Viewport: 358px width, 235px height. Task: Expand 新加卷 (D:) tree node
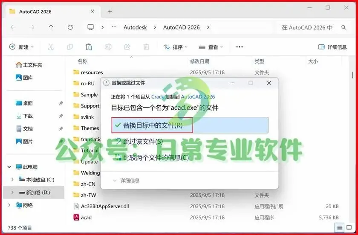click(12, 192)
